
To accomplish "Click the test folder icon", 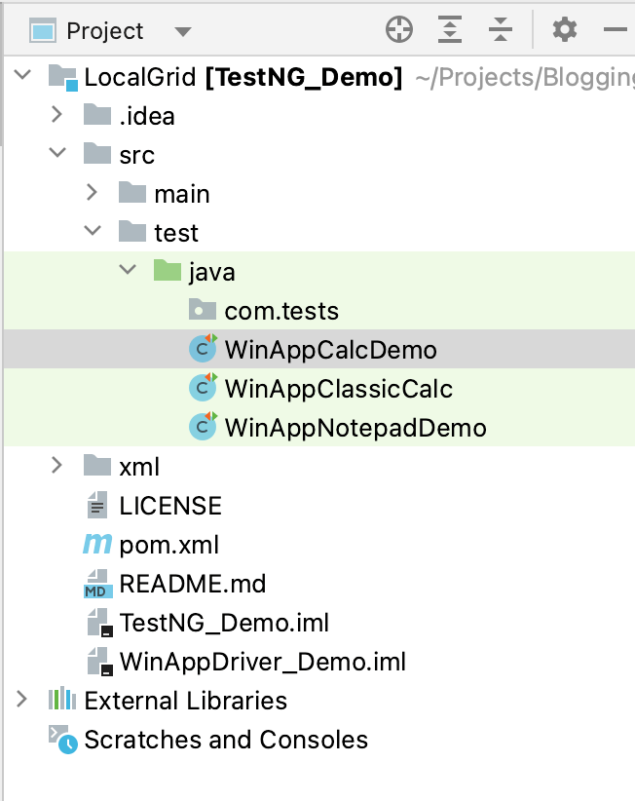I will 132,231.
